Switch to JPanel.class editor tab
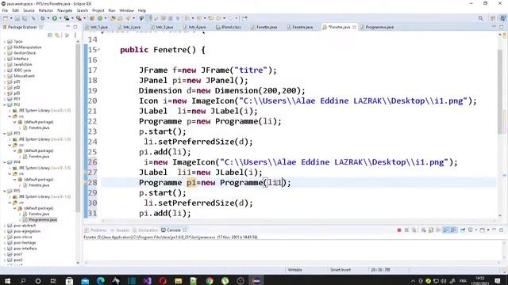 tap(229, 27)
